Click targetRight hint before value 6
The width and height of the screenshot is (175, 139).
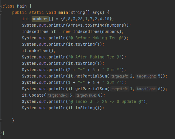point(146,89)
